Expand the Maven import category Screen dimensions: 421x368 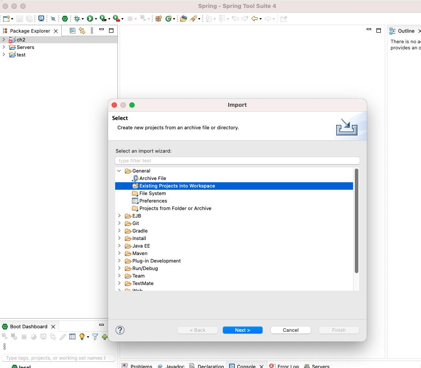click(119, 253)
